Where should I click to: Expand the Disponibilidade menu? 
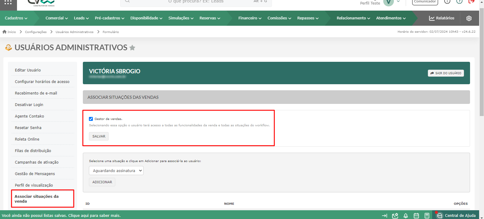pyautogui.click(x=146, y=18)
